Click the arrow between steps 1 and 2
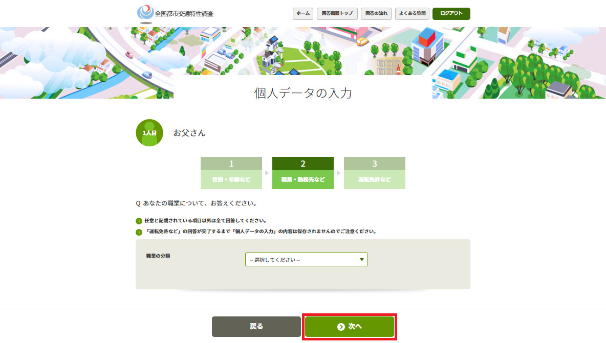Screen dimensions: 606x343 coord(267,173)
